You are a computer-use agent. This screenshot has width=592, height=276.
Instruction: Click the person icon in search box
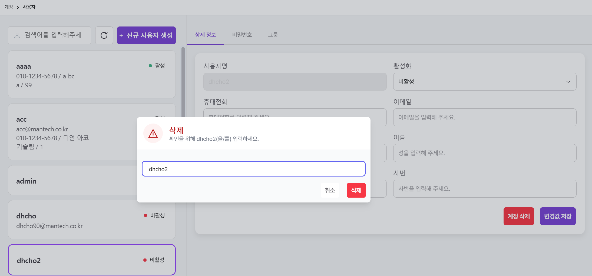click(17, 35)
